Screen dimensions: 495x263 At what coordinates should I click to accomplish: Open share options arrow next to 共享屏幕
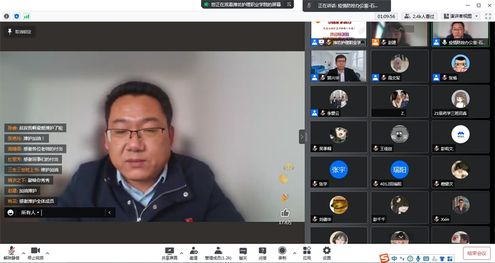pyautogui.click(x=181, y=253)
